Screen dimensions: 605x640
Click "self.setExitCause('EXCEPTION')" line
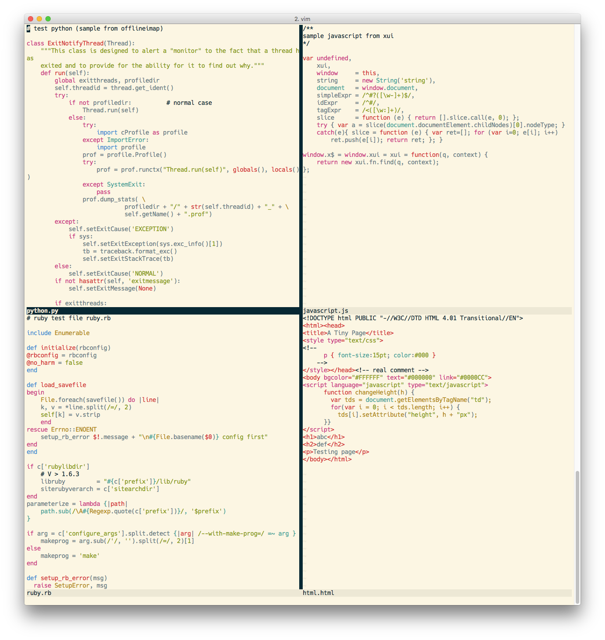121,229
